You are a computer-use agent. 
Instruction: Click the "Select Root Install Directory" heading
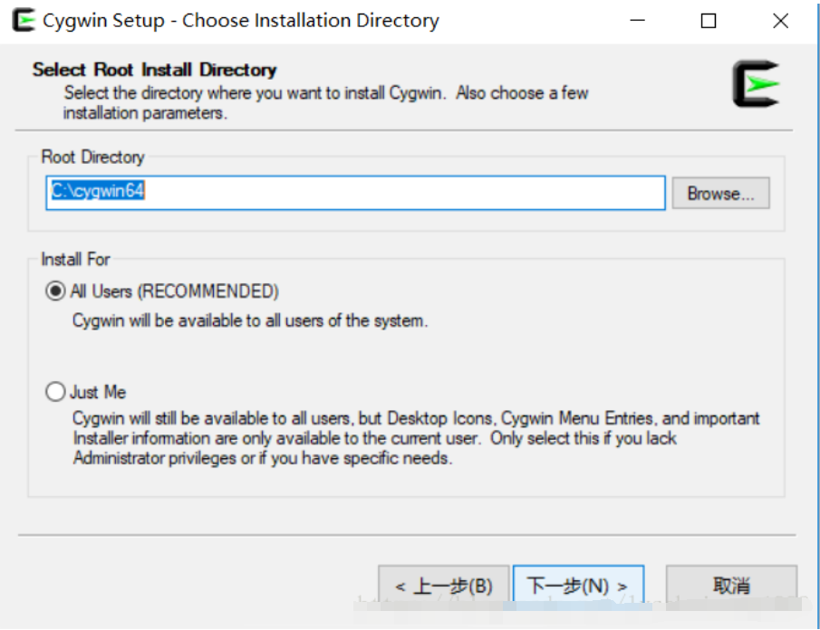click(x=154, y=70)
